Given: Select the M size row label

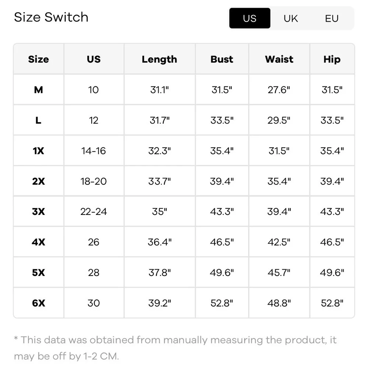Looking at the screenshot, I should tap(38, 90).
